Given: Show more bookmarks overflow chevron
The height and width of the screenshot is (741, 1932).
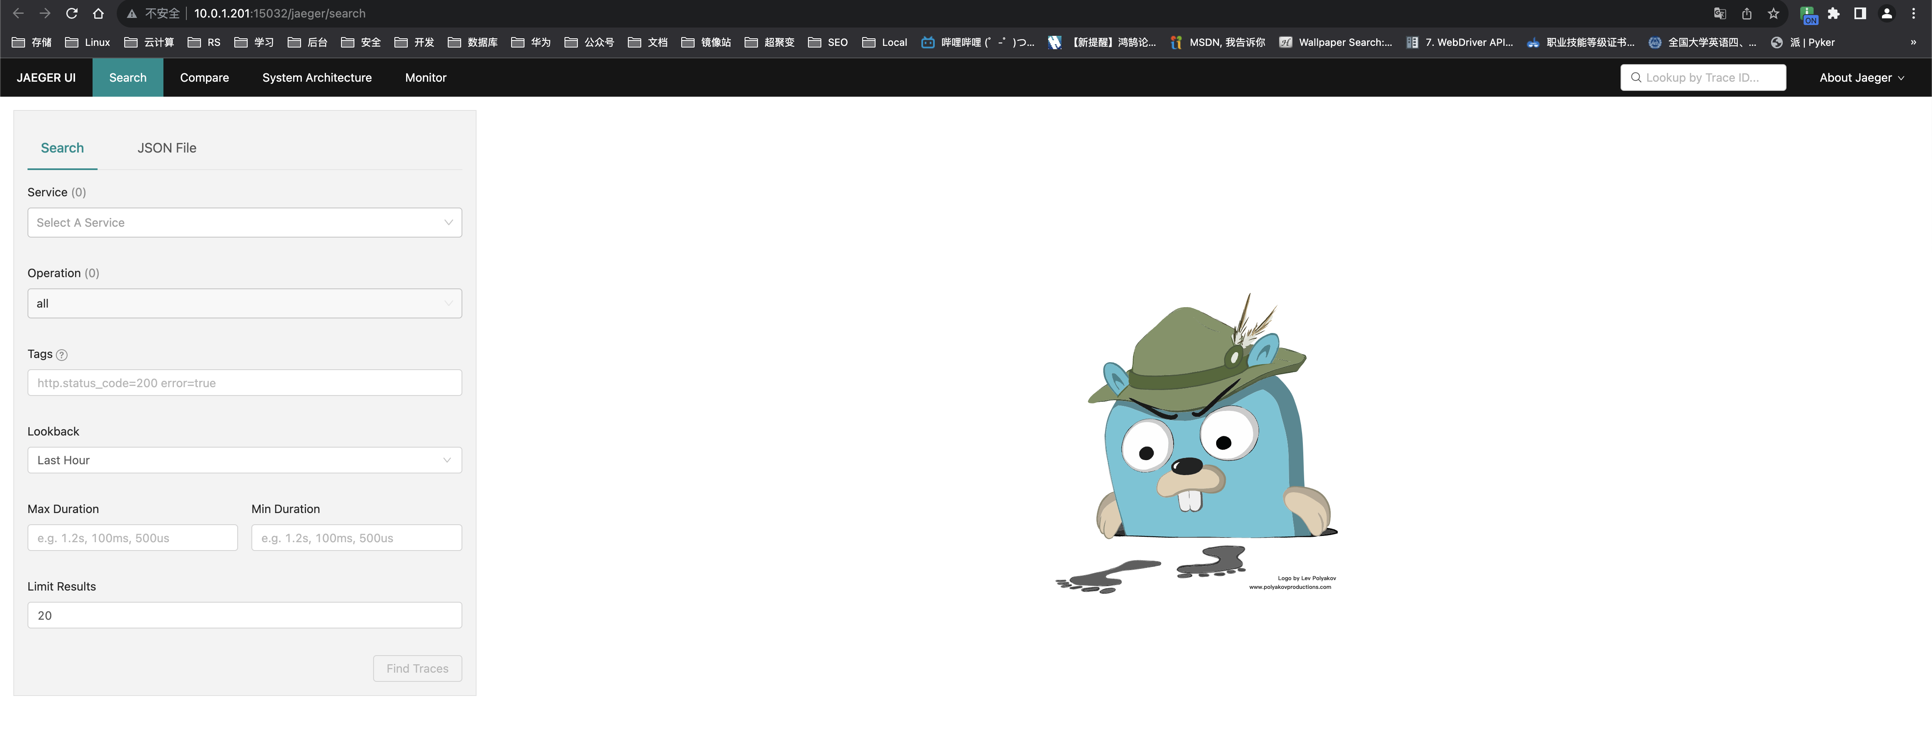Looking at the screenshot, I should tap(1913, 42).
